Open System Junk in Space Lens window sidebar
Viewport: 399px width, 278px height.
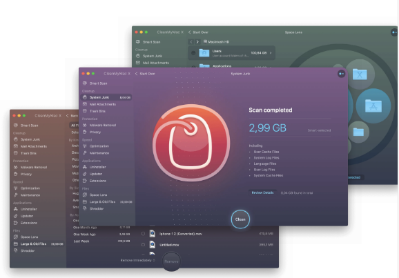coord(149,56)
